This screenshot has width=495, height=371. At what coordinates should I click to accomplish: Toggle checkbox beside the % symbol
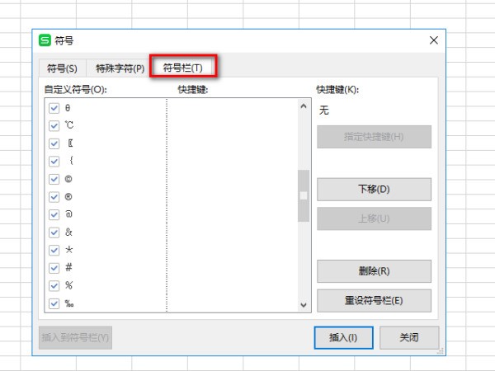54,285
